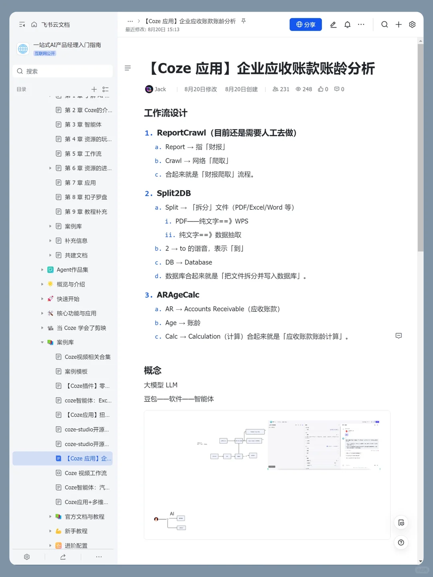Viewport: 433px width, 577px height.
Task: Open breadcrumb ellipsis before document title
Action: [x=130, y=21]
